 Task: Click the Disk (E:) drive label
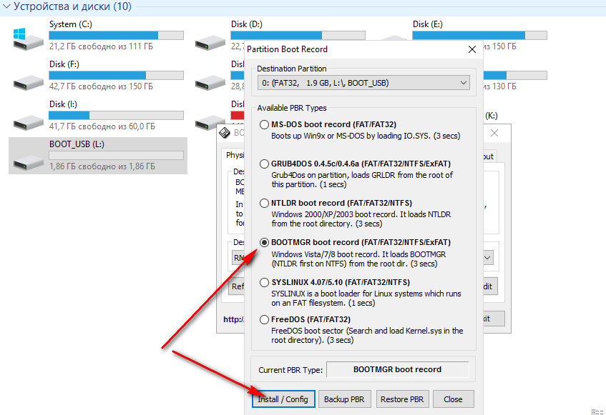coord(428,24)
